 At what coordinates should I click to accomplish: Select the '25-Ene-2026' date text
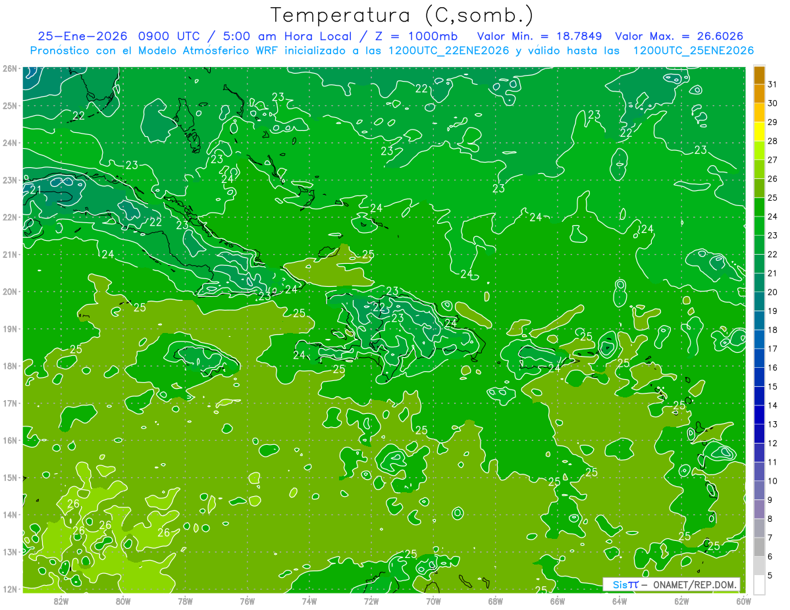click(83, 36)
